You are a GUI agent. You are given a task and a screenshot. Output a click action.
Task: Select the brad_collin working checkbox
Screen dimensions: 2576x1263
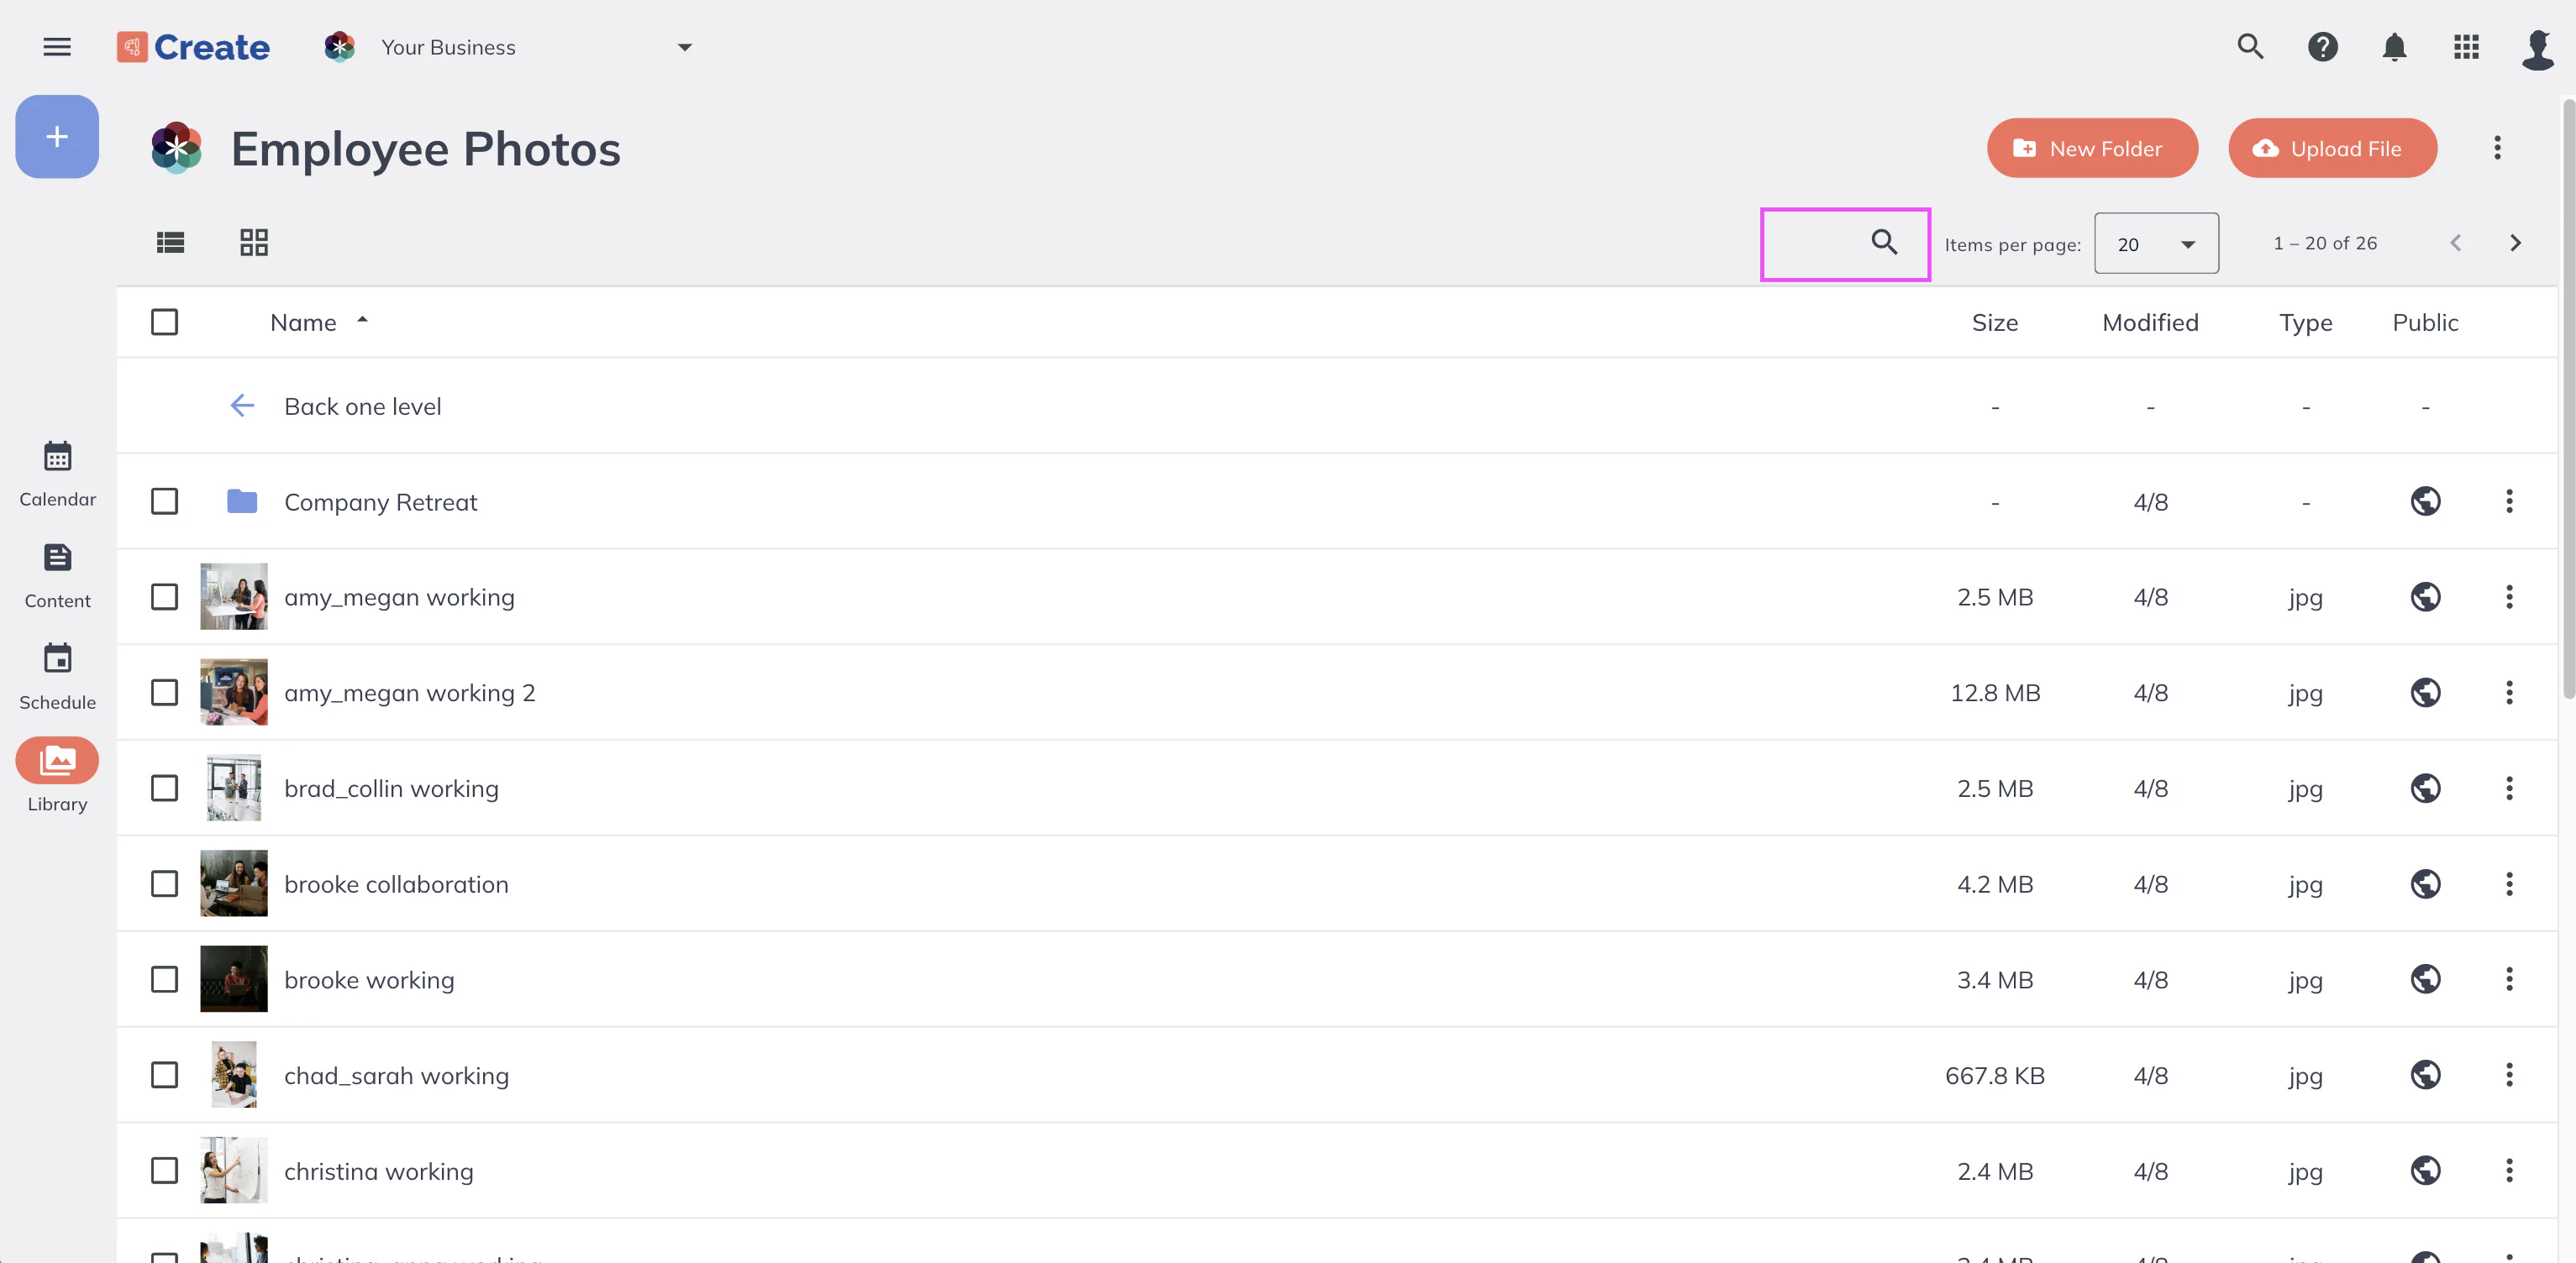click(x=165, y=789)
